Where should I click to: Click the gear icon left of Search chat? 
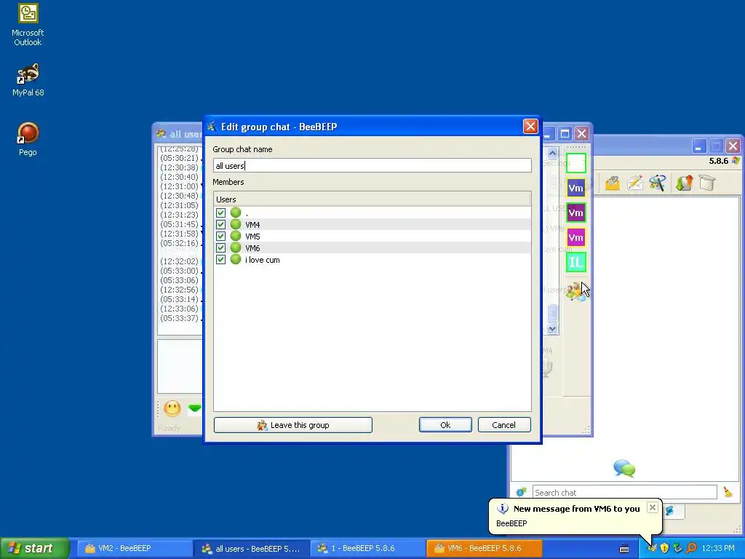521,492
